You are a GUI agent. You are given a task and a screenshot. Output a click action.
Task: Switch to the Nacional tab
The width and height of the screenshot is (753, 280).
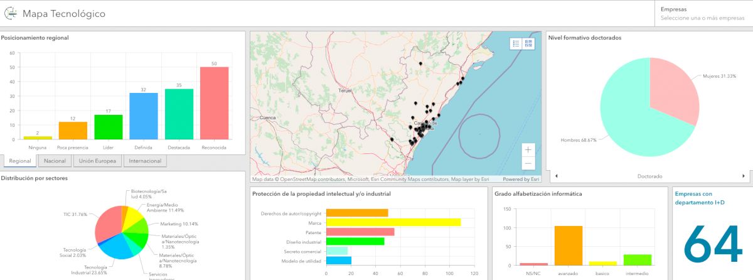[55, 161]
